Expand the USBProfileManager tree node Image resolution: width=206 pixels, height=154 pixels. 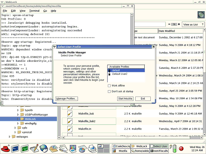click(x=18, y=115)
